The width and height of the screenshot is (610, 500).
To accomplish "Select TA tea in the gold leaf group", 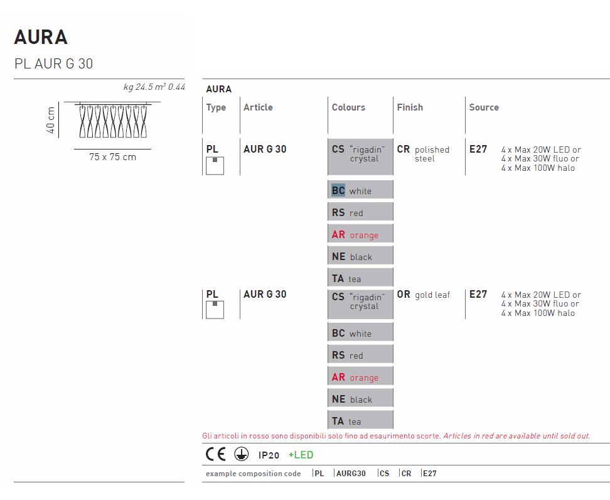I will click(360, 421).
